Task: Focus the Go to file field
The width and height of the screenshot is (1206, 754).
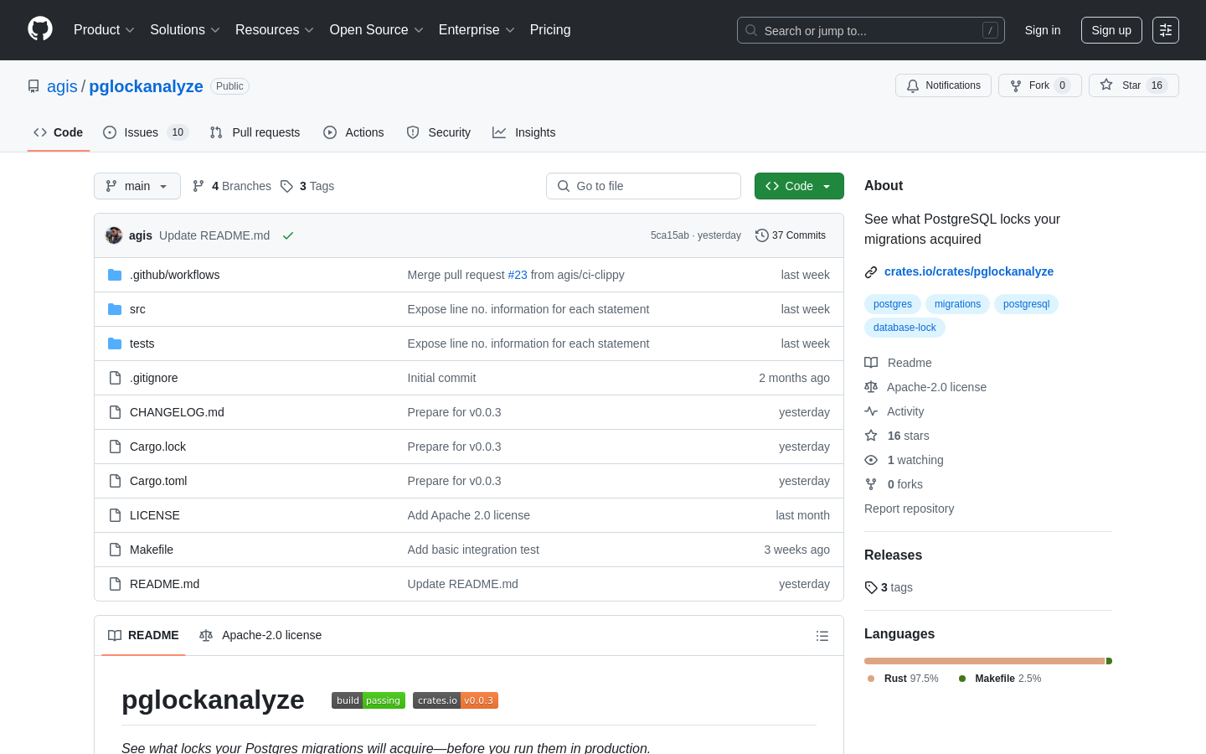Action: 643,186
